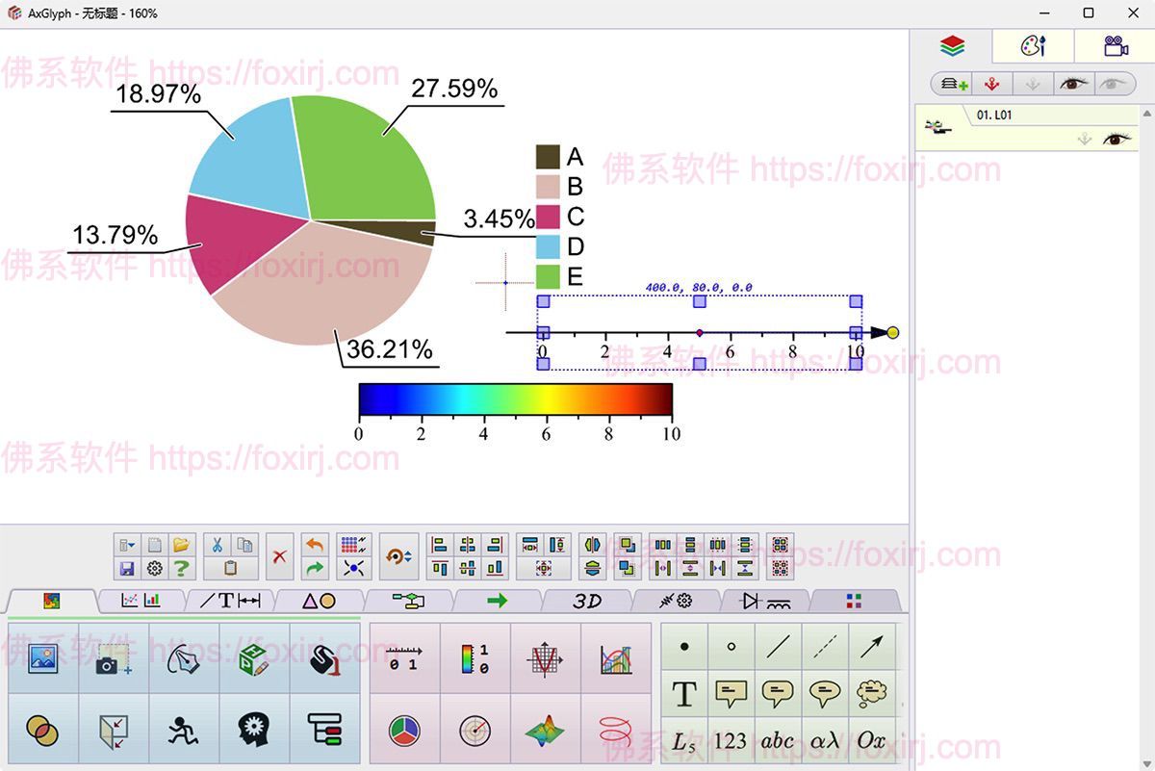Toggle the red anchor lock in layer panel
Screen dimensions: 1155x771
coord(991,85)
